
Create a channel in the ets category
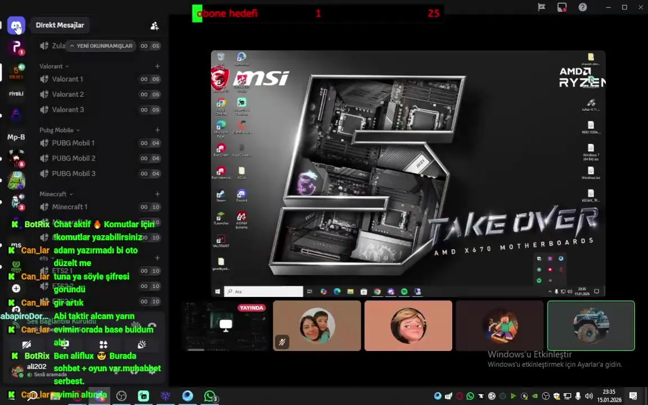pos(157,258)
